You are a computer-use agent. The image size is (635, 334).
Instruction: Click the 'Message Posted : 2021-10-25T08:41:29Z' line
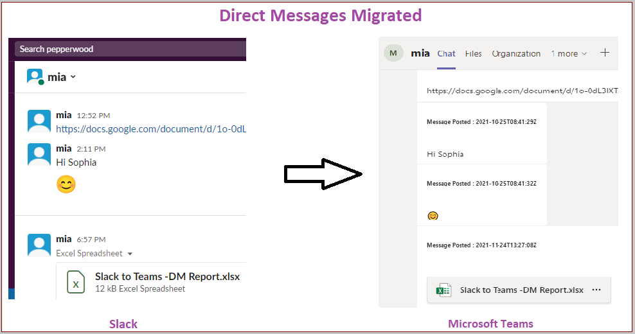[x=481, y=122]
